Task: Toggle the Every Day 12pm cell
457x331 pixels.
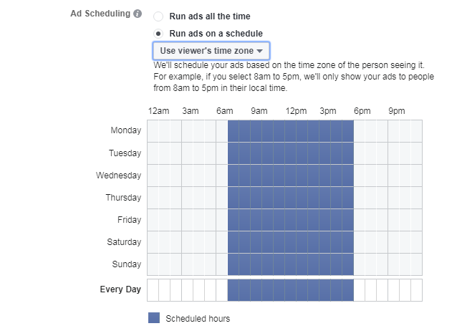Action: tap(290, 289)
